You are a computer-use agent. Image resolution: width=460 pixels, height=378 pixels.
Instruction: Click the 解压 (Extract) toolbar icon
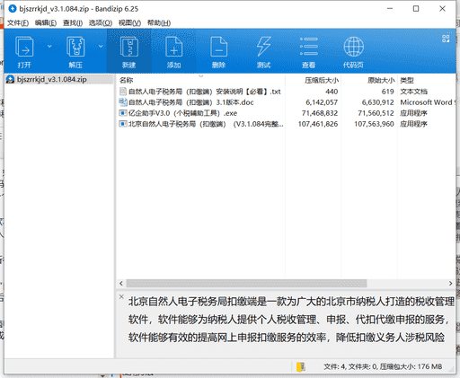click(x=75, y=47)
